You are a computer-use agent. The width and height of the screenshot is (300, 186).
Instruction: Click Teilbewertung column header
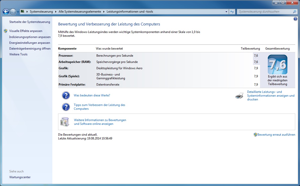(x=250, y=49)
